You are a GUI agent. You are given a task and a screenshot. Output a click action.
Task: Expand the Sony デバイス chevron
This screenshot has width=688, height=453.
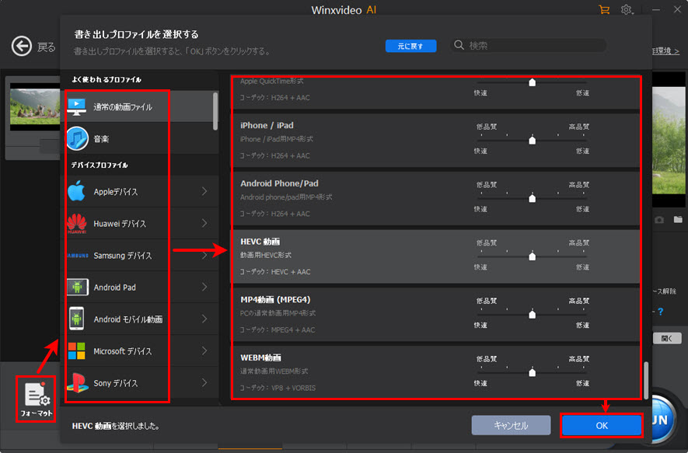(x=204, y=383)
